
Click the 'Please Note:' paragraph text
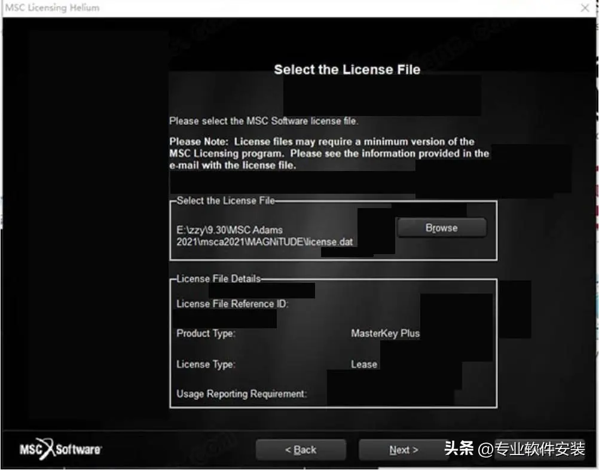point(329,153)
